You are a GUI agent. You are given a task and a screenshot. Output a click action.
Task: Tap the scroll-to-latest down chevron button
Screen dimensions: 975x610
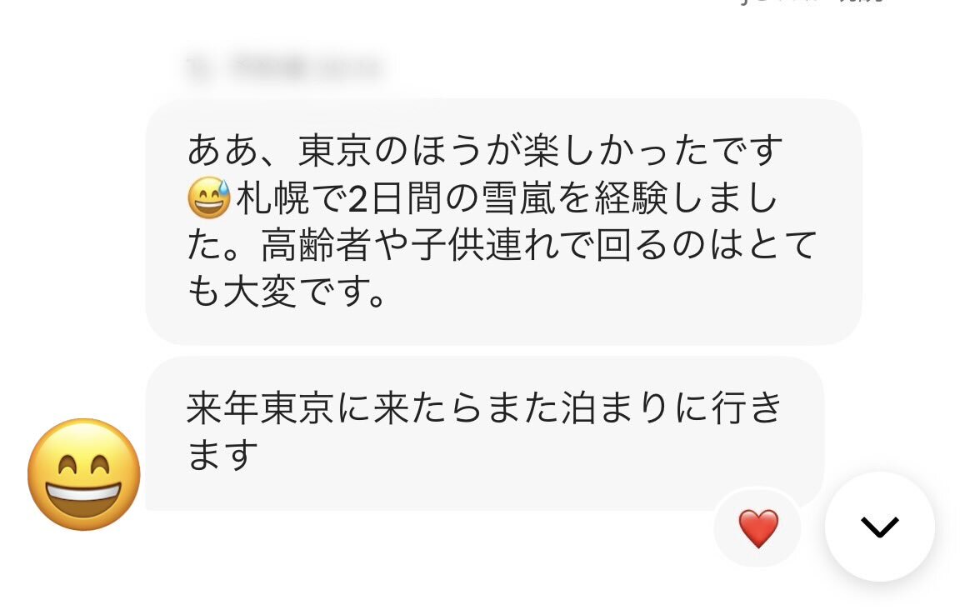pyautogui.click(x=879, y=526)
